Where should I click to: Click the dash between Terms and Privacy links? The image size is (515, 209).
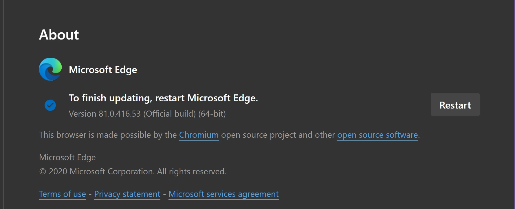pyautogui.click(x=90, y=194)
